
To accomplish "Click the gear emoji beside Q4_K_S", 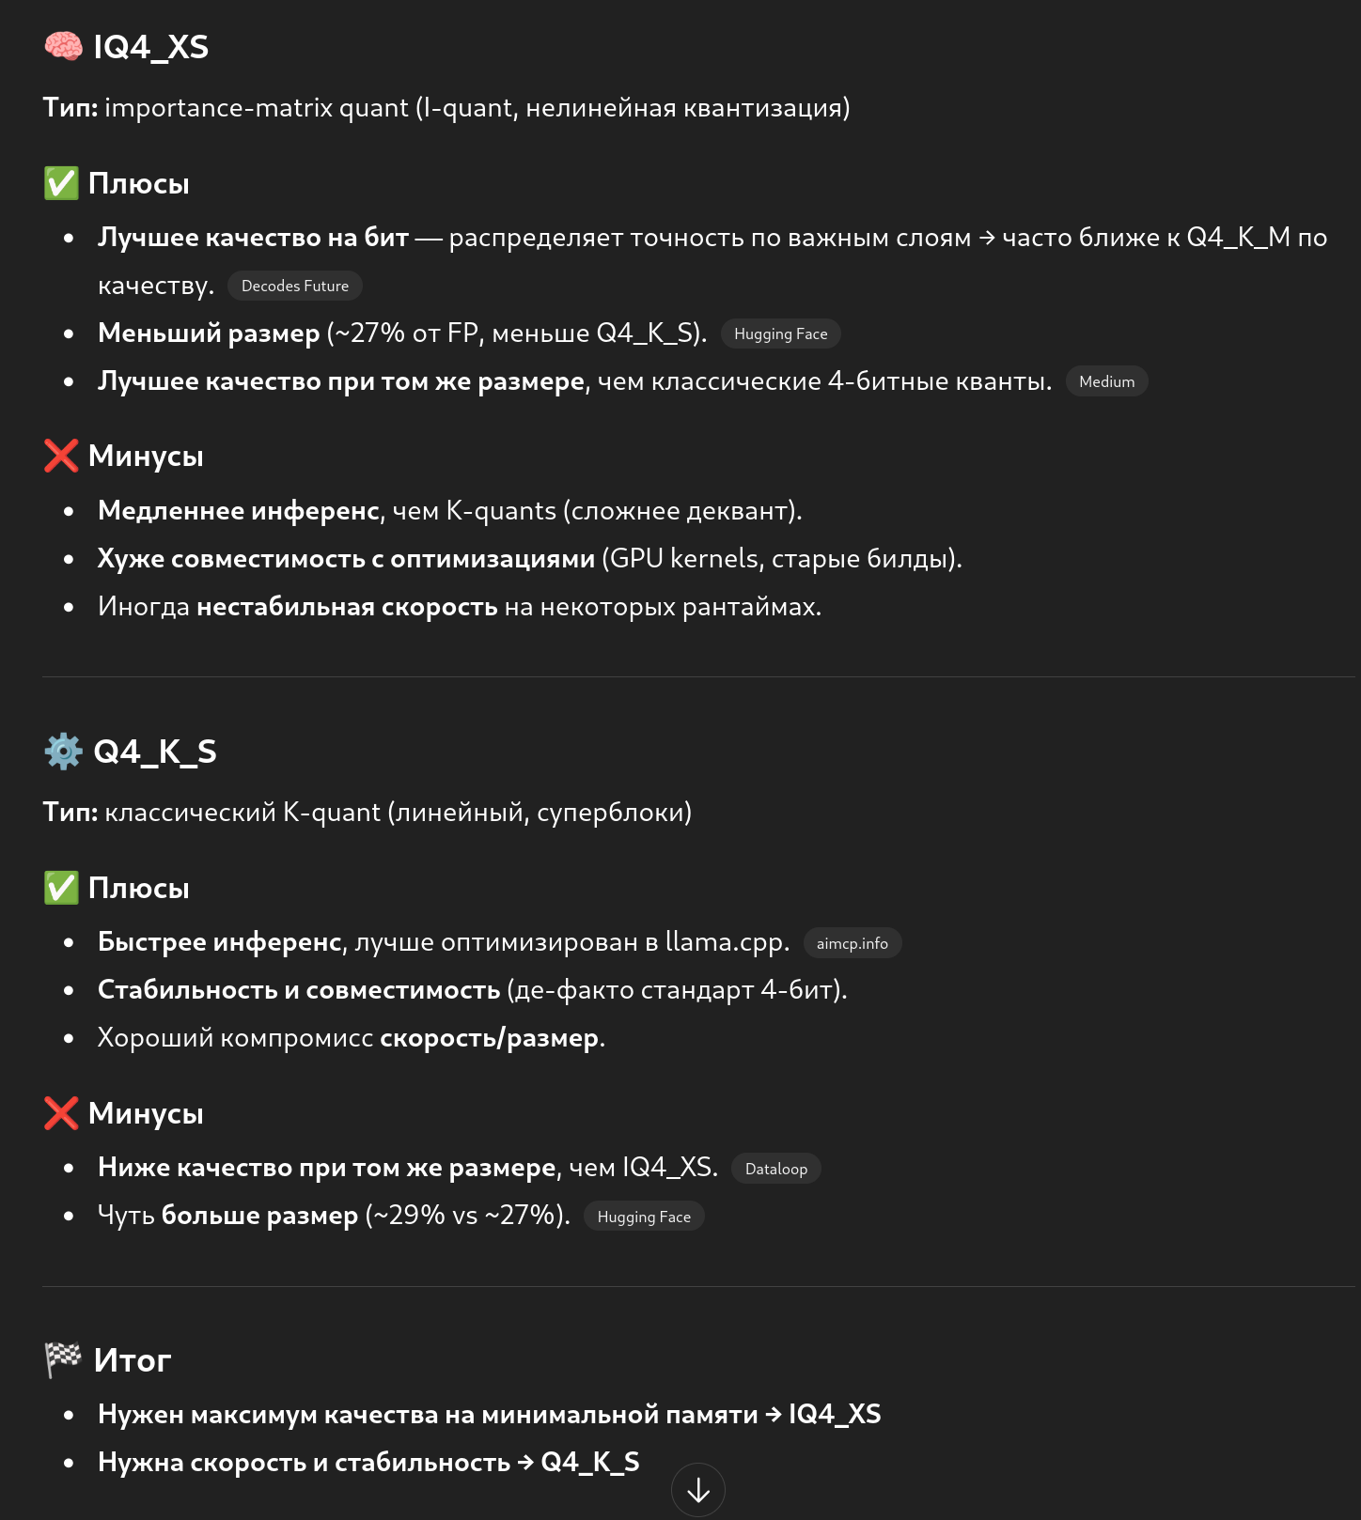I will click(63, 751).
